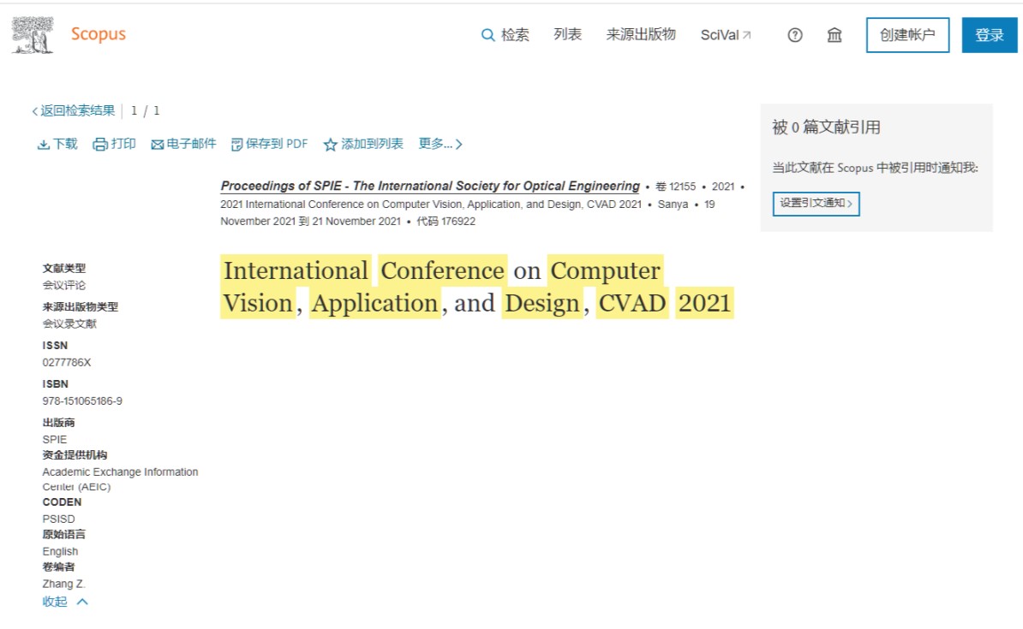This screenshot has height=629, width=1023.
Task: Select conference code 代码 176922 text
Action: [x=446, y=222]
